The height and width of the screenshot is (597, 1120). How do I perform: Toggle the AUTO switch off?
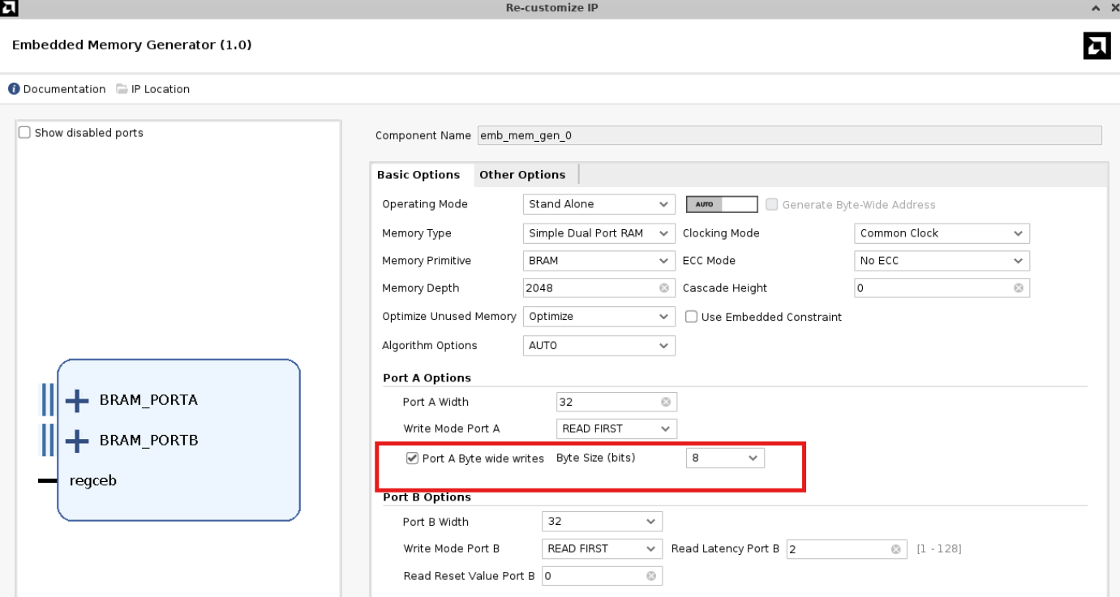(x=721, y=203)
